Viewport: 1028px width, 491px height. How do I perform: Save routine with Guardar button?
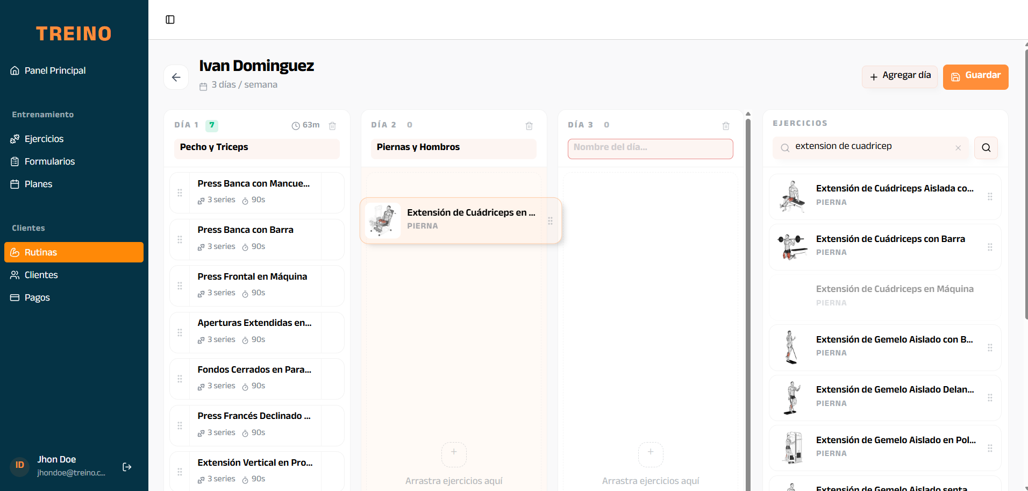tap(975, 77)
